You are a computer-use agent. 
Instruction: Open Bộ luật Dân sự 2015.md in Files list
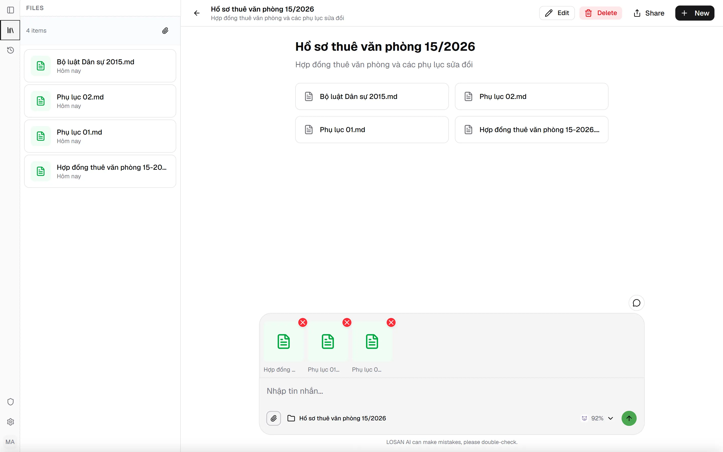point(100,66)
